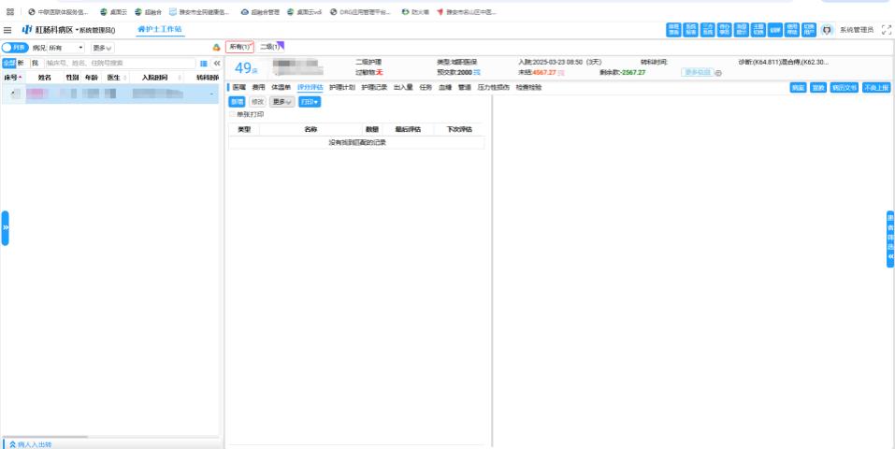Image resolution: width=895 pixels, height=449 pixels.
Task: Click the 管道 tab
Action: [464, 87]
